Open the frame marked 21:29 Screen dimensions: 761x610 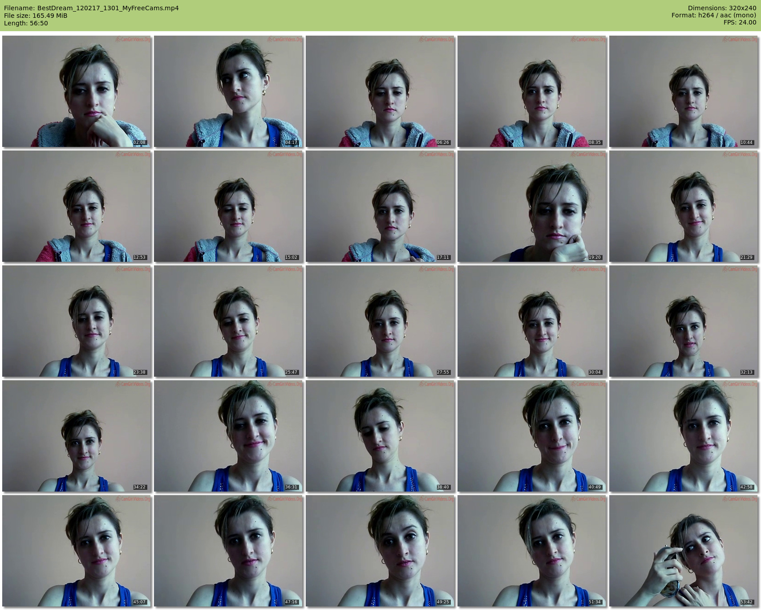[x=684, y=206]
